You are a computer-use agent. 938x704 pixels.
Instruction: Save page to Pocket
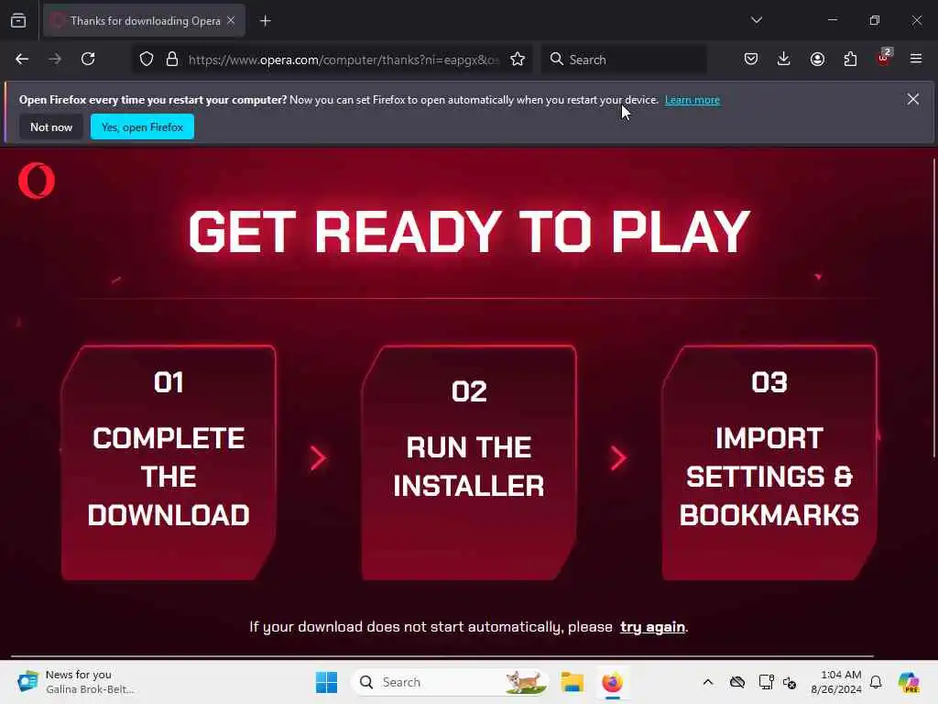(751, 59)
